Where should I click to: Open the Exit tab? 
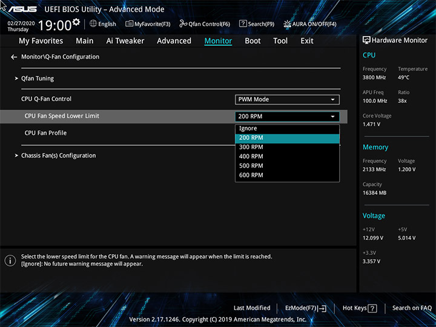(307, 41)
